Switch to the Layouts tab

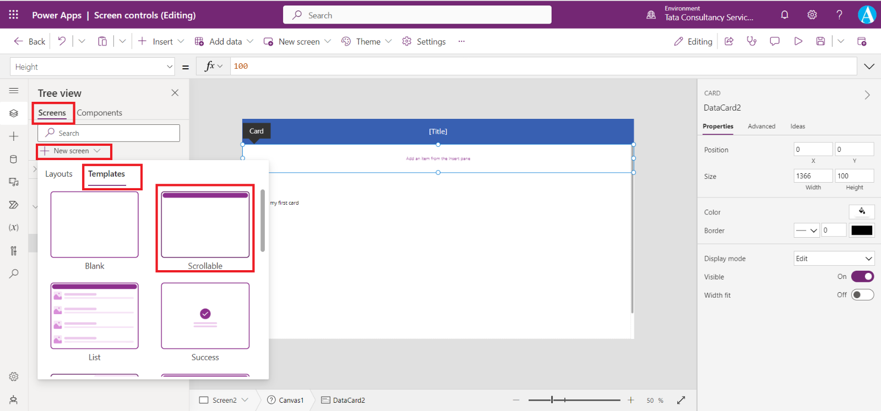pyautogui.click(x=59, y=174)
